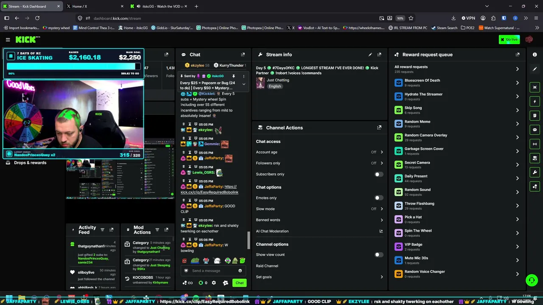Pop out the Chat panel
Screen dimensions: 543x305
(x=243, y=55)
